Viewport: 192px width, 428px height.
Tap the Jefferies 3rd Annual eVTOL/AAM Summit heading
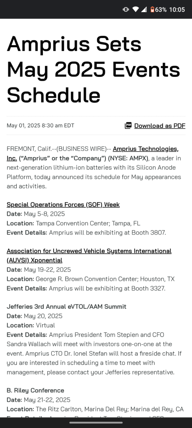coord(66,306)
